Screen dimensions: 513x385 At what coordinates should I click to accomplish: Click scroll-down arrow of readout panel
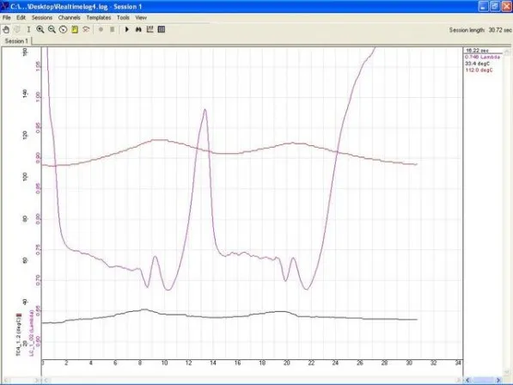click(507, 372)
